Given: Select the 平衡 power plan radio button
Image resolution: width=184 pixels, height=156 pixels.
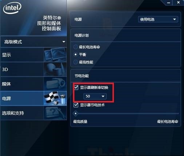Looking at the screenshot, I should coord(76,54).
